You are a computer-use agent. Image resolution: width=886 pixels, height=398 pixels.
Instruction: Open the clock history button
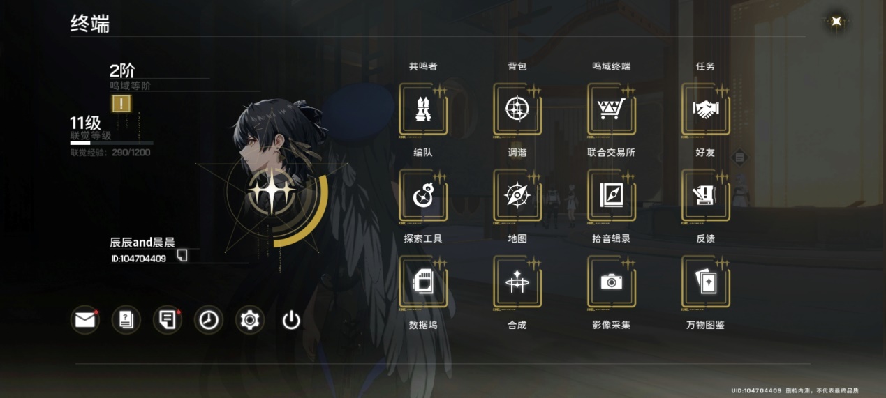[x=209, y=320]
